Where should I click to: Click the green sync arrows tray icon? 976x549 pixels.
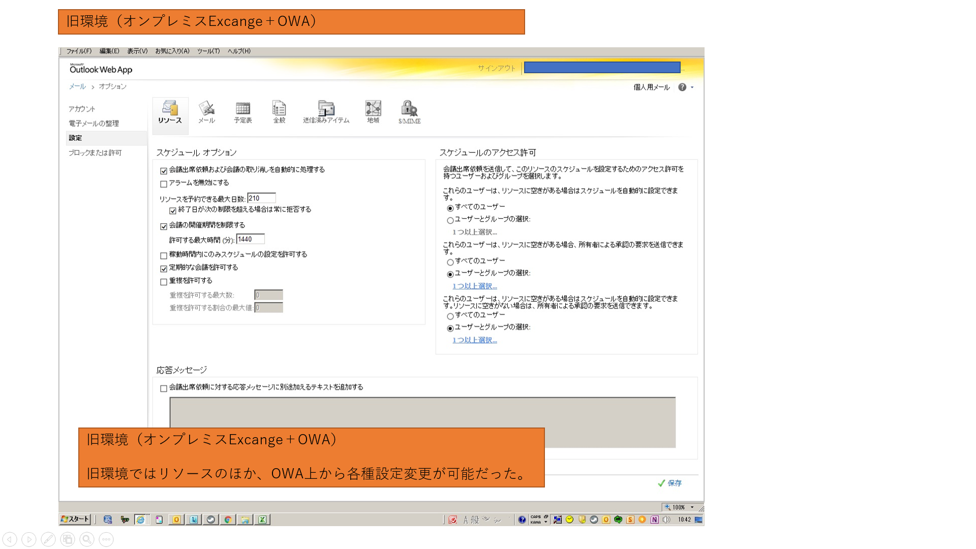point(618,520)
